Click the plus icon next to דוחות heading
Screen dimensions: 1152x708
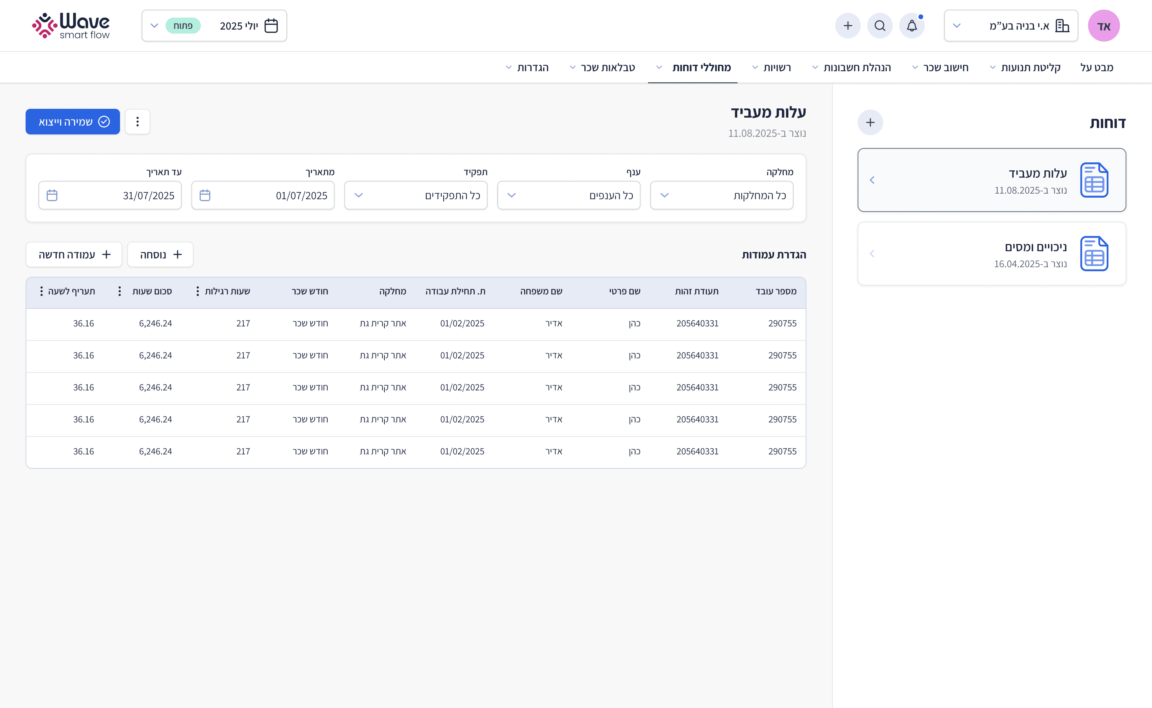(870, 123)
